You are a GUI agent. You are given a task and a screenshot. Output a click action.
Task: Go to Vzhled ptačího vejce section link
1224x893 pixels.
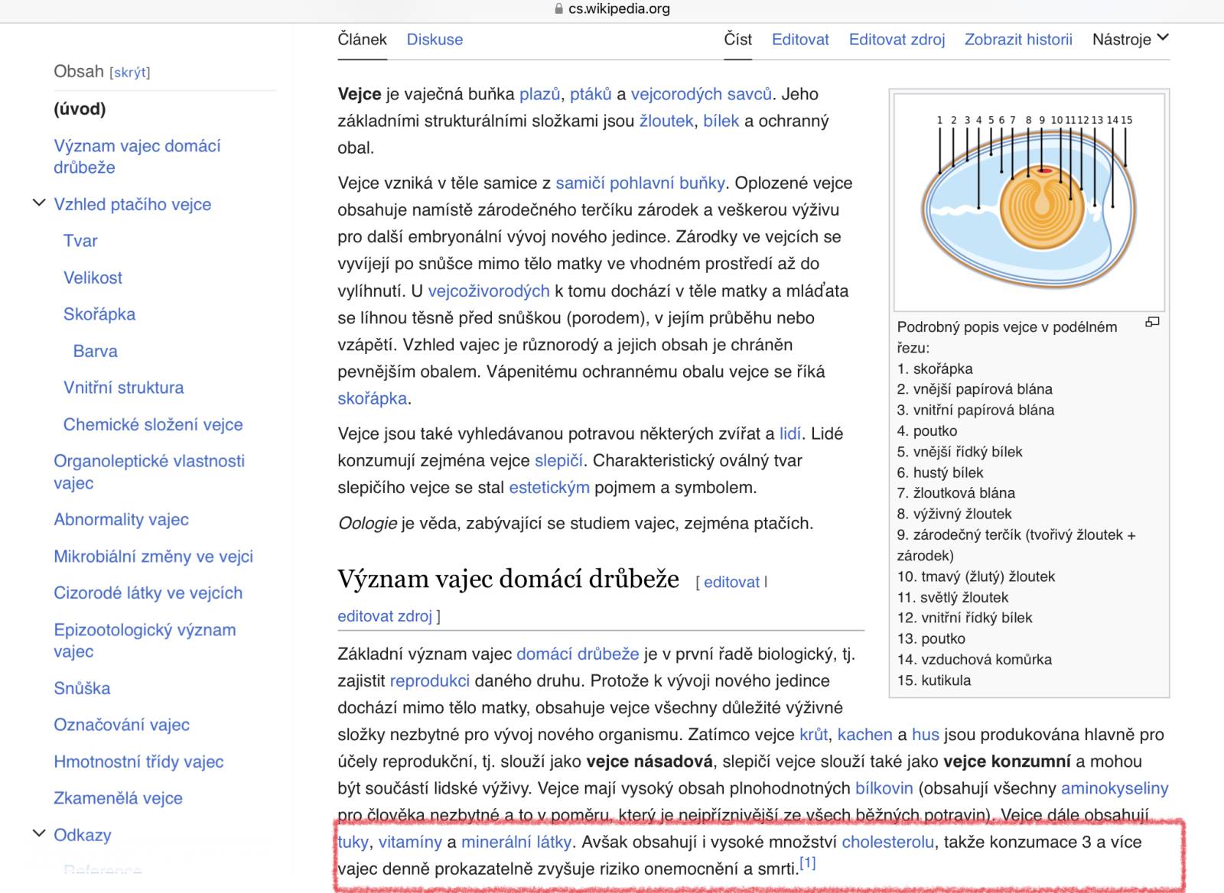coord(132,204)
